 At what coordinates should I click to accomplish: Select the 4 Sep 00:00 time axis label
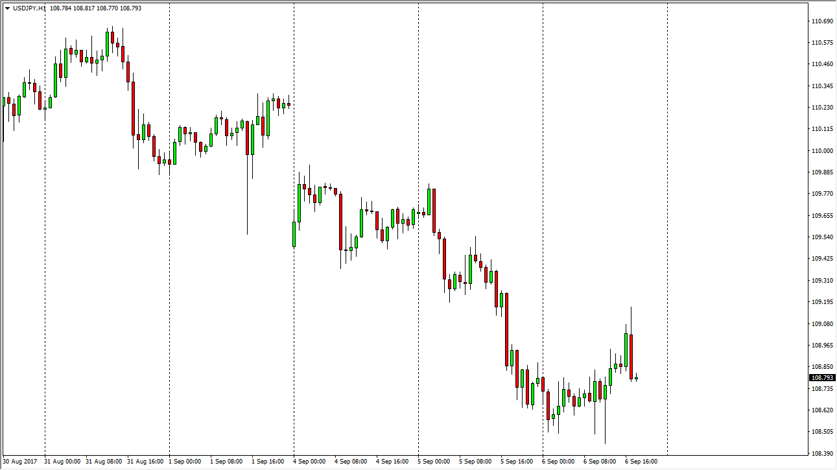[310, 462]
